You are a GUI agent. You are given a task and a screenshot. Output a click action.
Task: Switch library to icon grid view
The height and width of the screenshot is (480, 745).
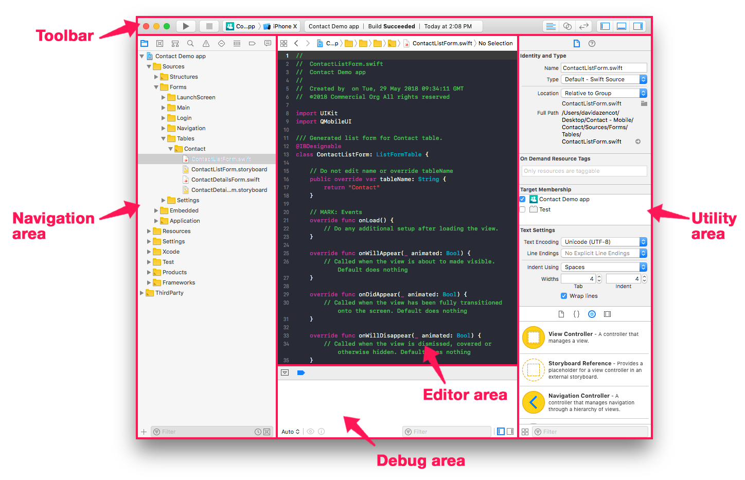(x=525, y=432)
